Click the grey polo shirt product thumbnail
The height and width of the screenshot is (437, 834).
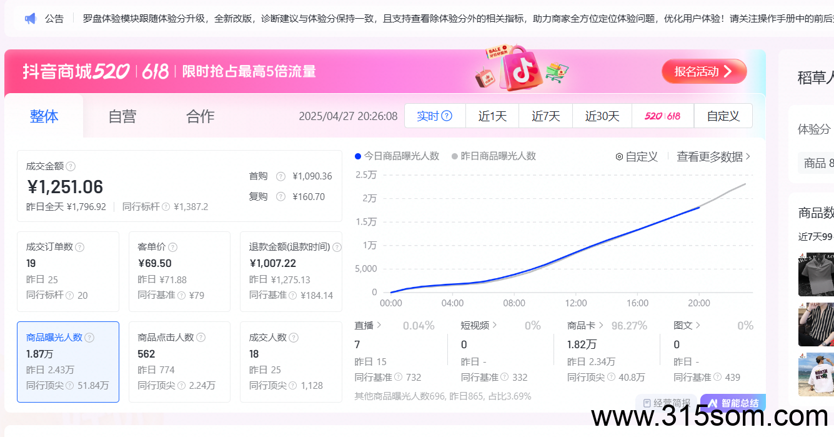816,274
